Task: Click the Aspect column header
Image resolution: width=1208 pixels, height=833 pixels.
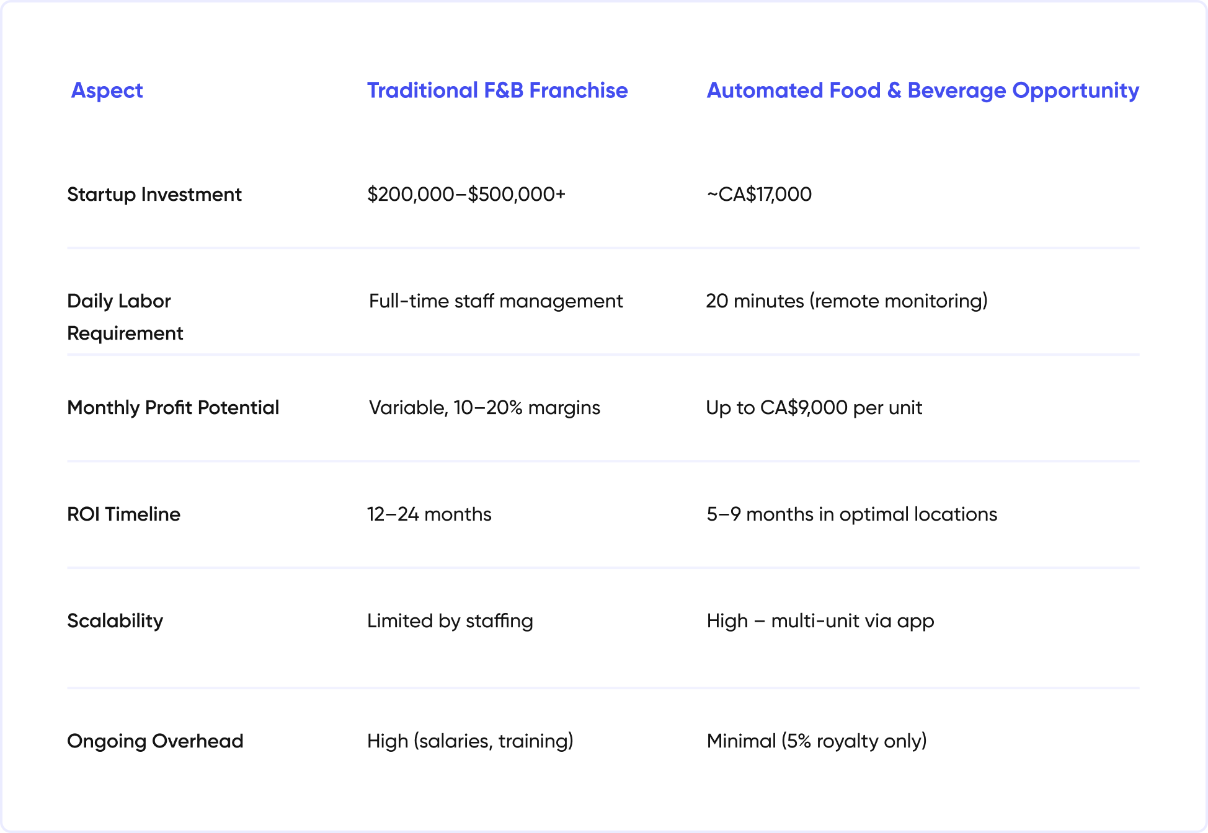Action: 107,90
